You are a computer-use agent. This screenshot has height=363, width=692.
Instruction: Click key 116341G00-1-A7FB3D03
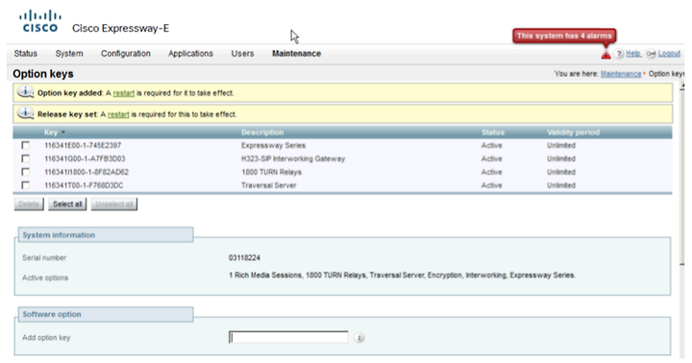tap(85, 158)
